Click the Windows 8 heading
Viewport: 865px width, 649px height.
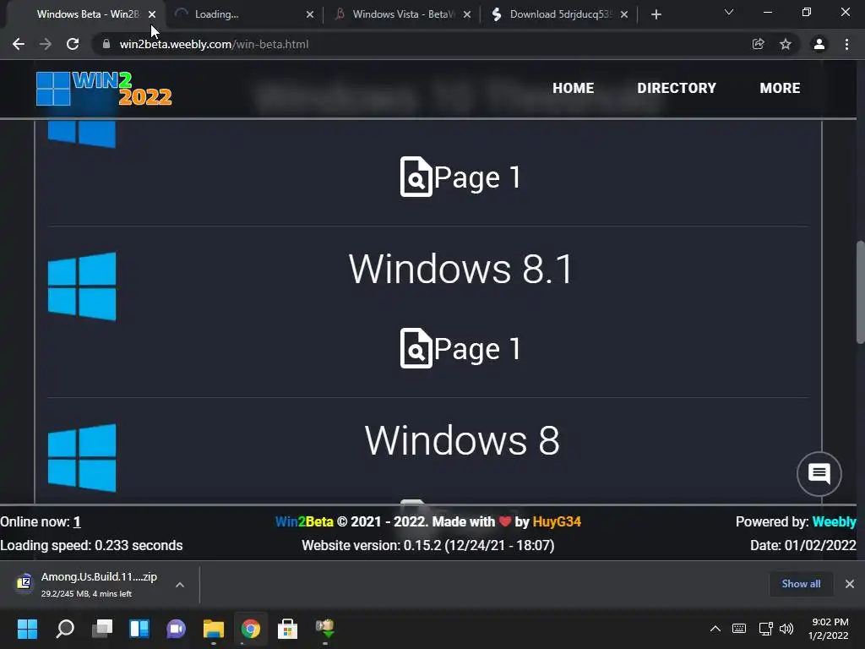tap(462, 440)
